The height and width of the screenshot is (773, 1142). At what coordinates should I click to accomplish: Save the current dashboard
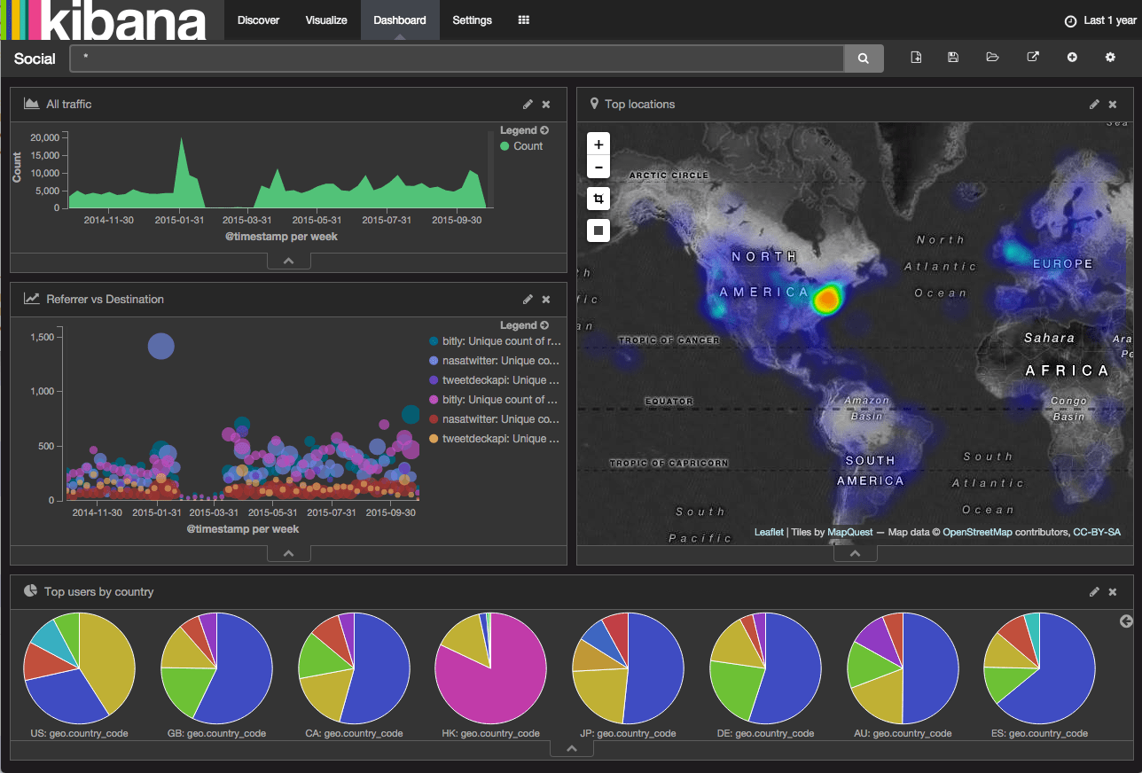[952, 57]
